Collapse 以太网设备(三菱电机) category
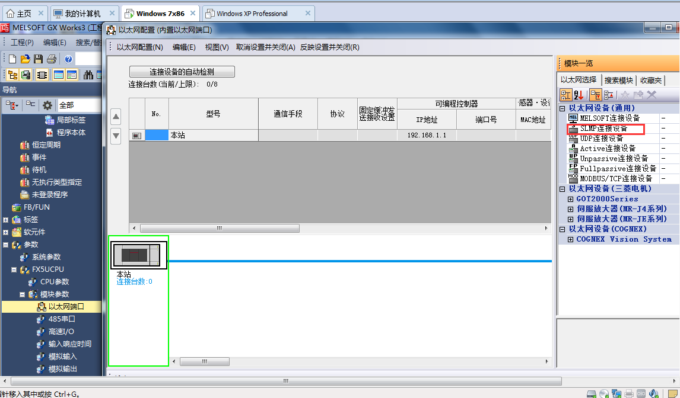Screen dimensions: 680x398 pyautogui.click(x=563, y=190)
